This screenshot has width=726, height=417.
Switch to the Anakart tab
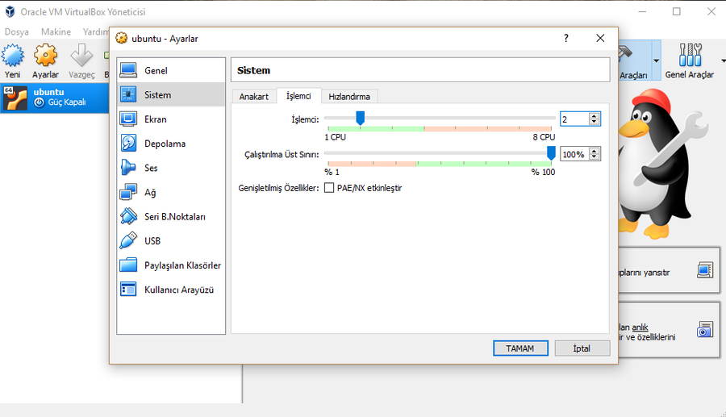point(253,96)
